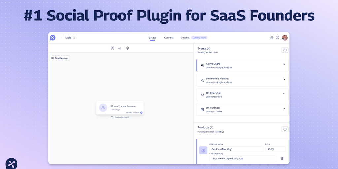338x169 pixels.
Task: Edit the Price field showing $8.99
Action: [x=275, y=149]
